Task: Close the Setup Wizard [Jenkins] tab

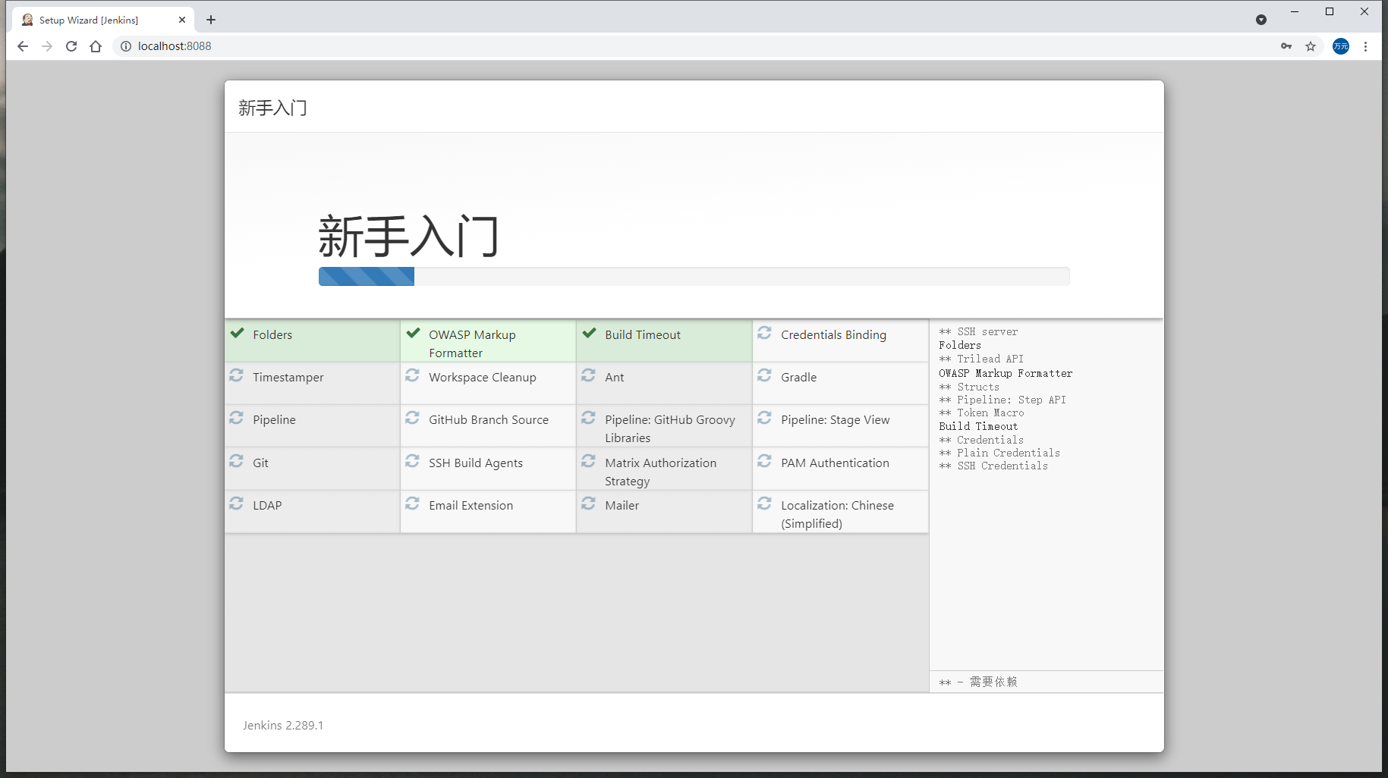Action: coord(182,20)
